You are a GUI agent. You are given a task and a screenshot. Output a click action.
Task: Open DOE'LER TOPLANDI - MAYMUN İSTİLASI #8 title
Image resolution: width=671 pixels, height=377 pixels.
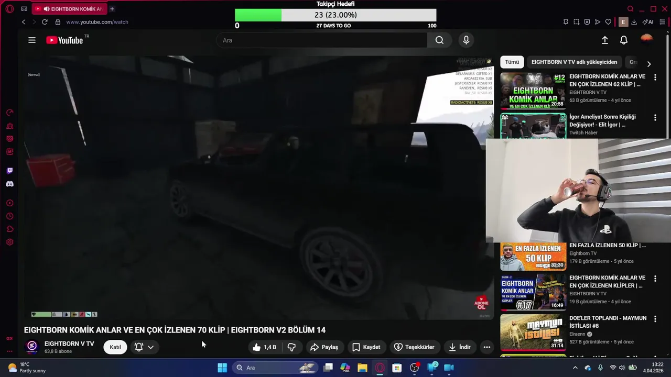click(x=608, y=322)
